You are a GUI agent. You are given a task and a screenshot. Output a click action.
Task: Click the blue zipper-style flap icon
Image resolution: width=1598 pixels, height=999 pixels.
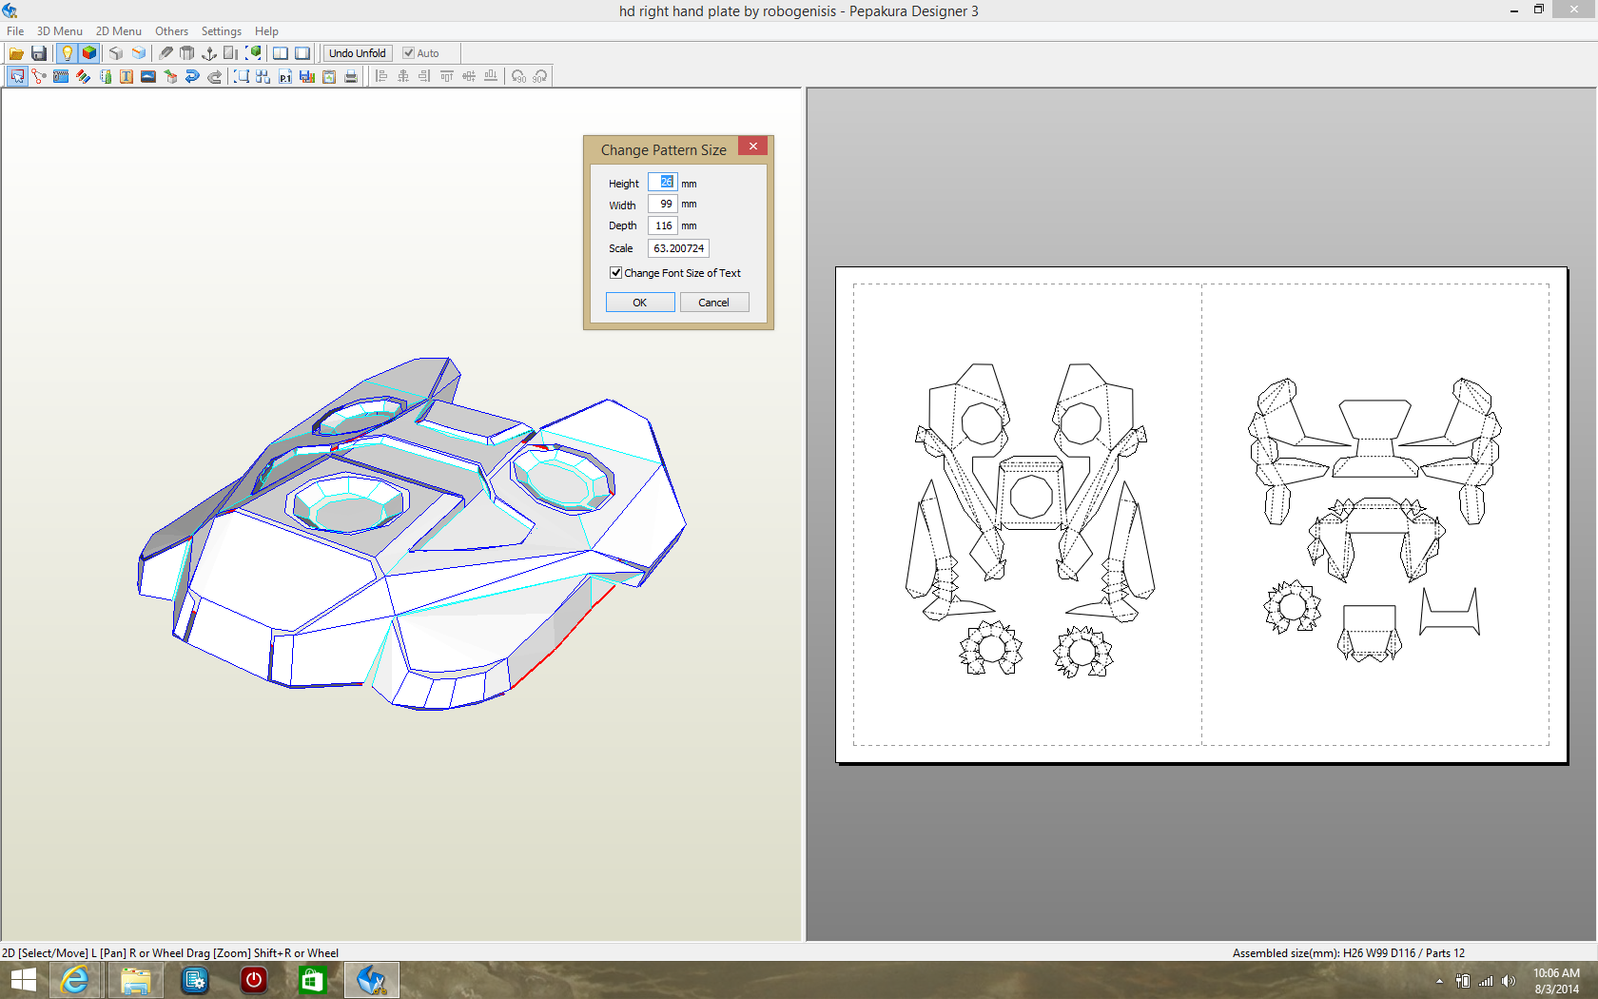(61, 76)
